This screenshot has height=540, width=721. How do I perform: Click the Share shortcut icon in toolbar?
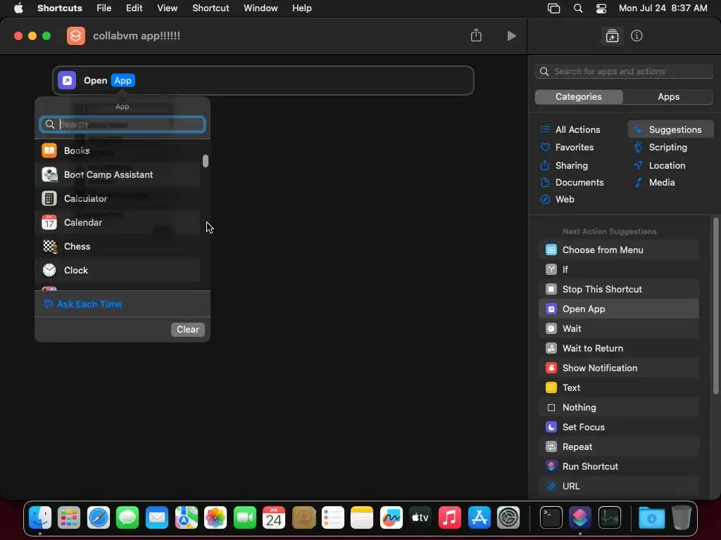(x=476, y=35)
